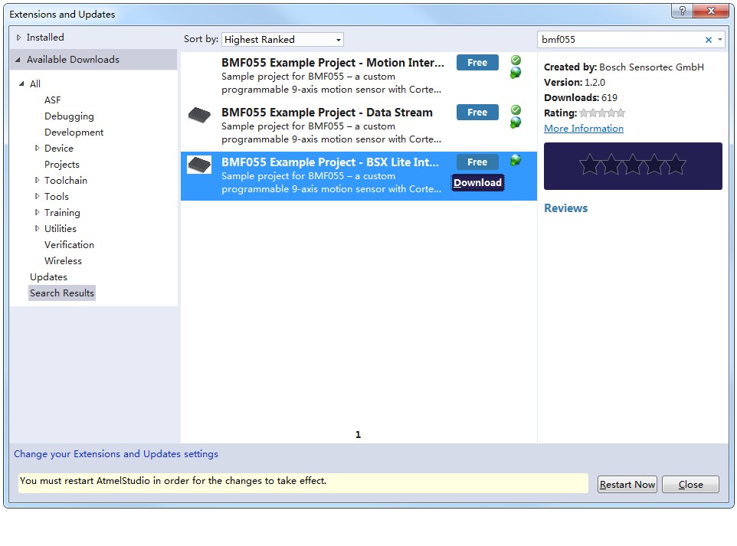Clear the bmf055 search text with X
737x546 pixels.
pos(708,40)
